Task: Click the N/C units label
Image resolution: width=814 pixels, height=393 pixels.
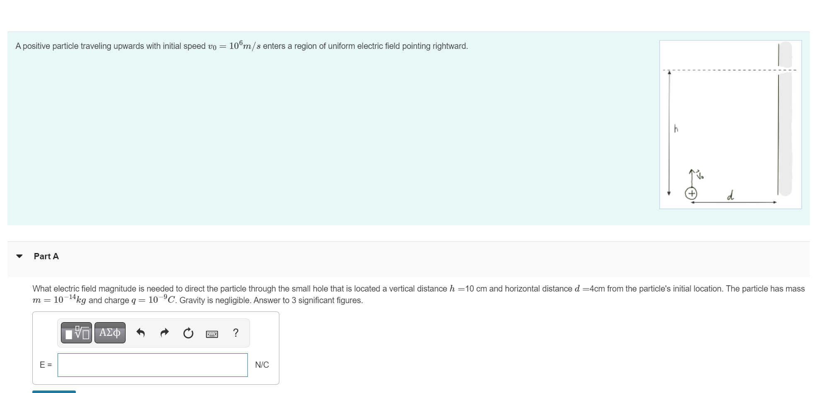Action: (262, 365)
